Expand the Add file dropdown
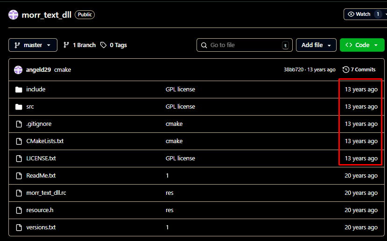The width and height of the screenshot is (387, 241). [316, 45]
